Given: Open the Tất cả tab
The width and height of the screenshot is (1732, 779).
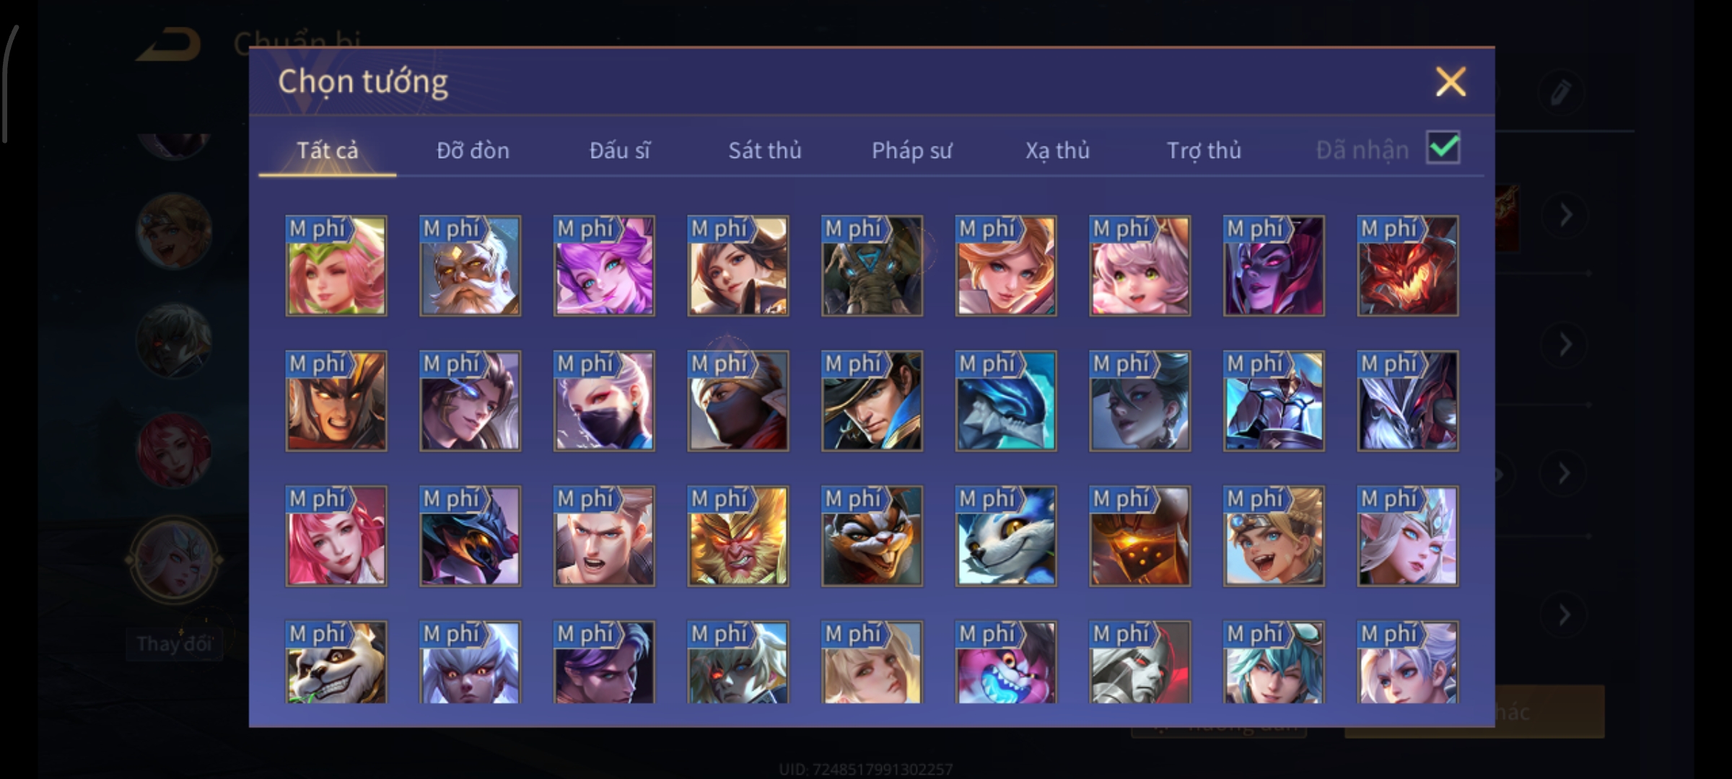Looking at the screenshot, I should pos(327,150).
